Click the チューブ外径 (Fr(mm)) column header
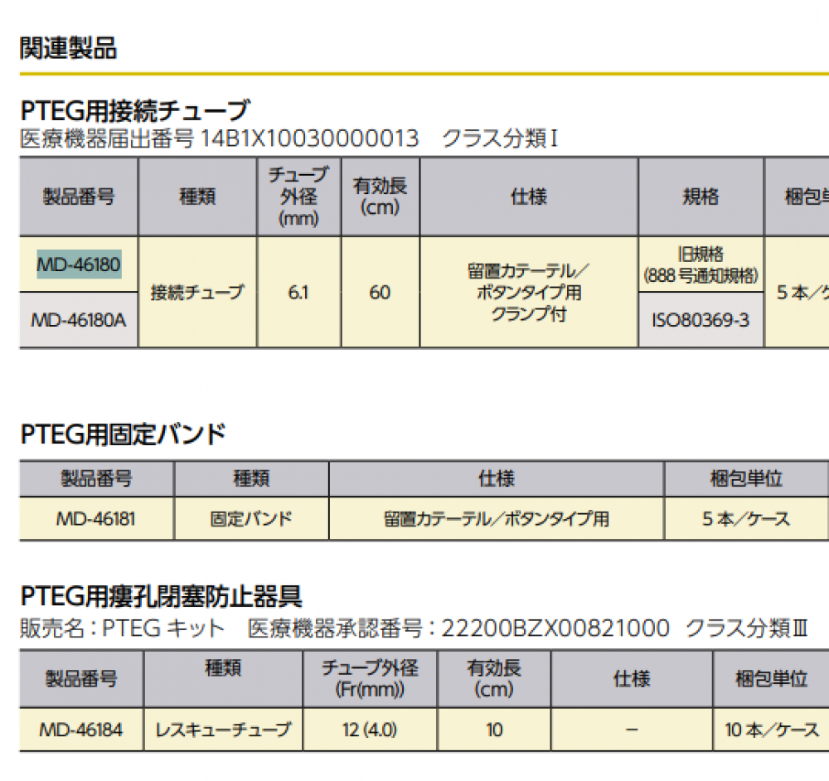The height and width of the screenshot is (781, 829). [x=369, y=678]
